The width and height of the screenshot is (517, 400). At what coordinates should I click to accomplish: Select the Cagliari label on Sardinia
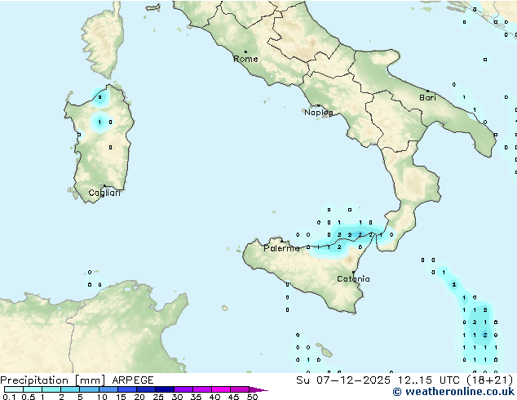pyautogui.click(x=104, y=193)
